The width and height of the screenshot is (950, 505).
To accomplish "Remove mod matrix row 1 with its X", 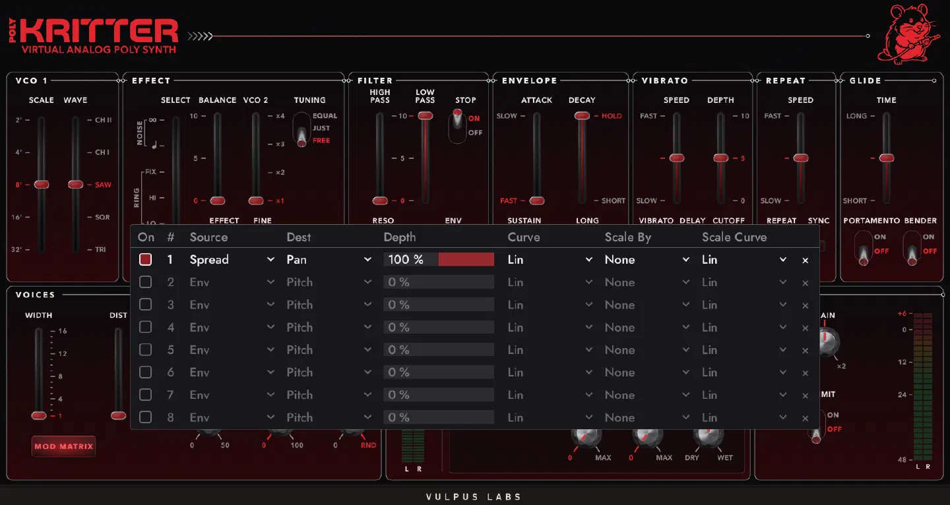I will point(805,260).
